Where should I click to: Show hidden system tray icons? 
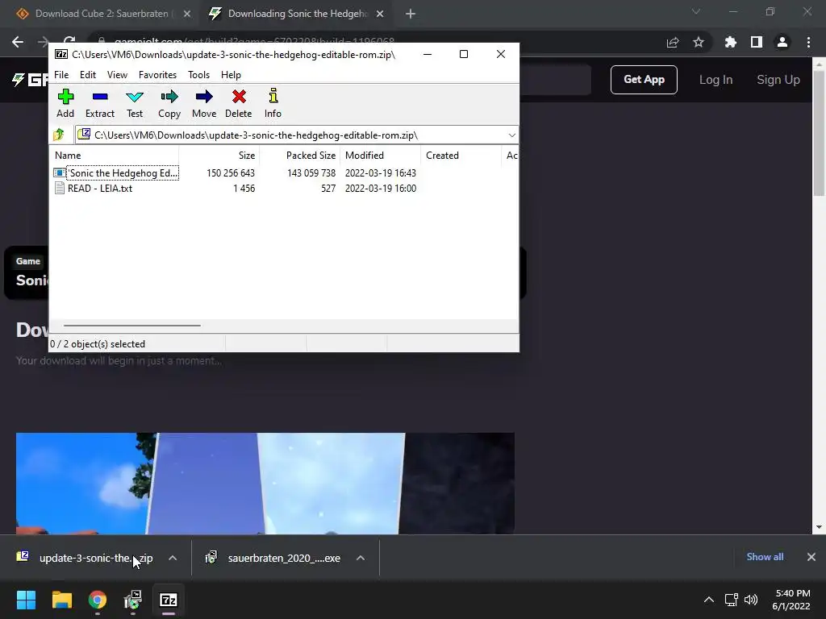point(709,600)
